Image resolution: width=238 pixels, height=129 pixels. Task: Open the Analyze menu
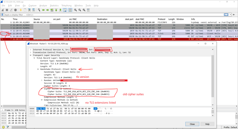[43, 5]
